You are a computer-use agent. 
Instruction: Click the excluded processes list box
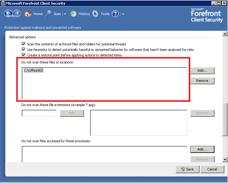coord(104,154)
